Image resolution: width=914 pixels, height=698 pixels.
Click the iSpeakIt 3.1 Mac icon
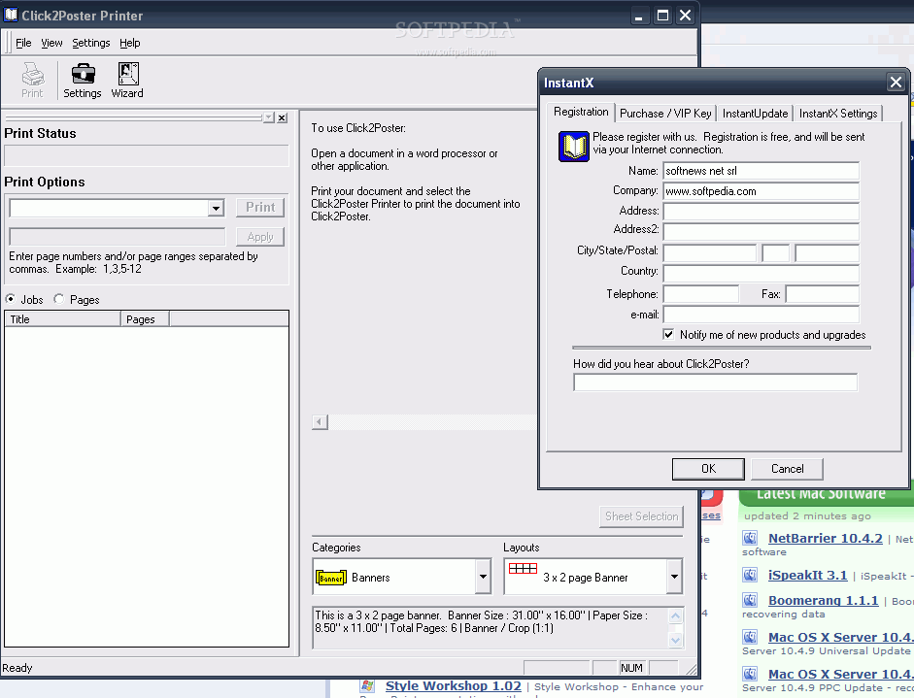coord(750,575)
